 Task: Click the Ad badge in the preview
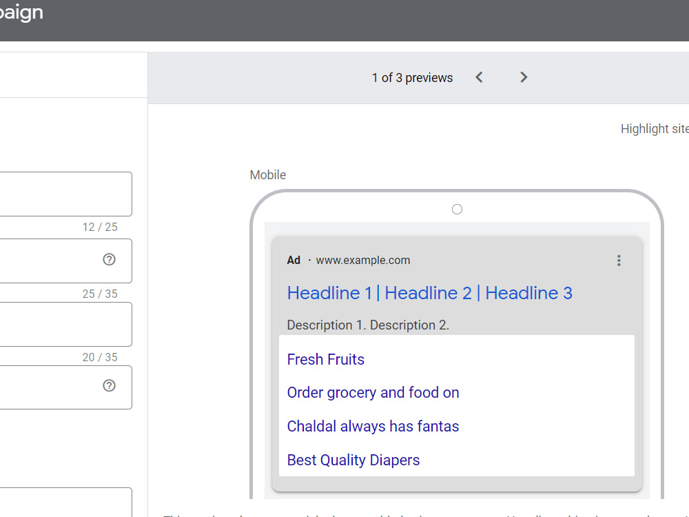tap(294, 261)
